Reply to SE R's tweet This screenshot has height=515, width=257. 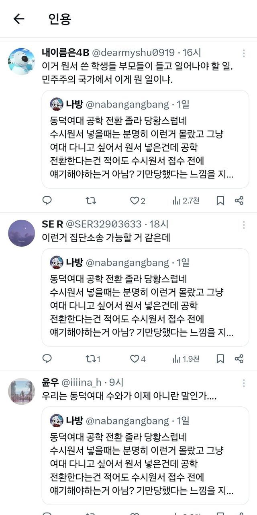(47, 358)
